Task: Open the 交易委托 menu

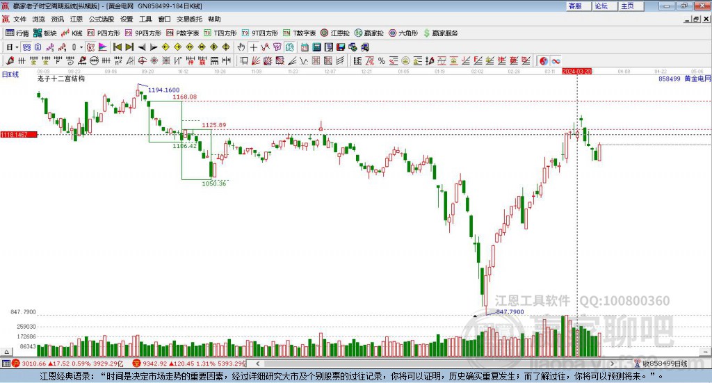Action: coord(189,19)
